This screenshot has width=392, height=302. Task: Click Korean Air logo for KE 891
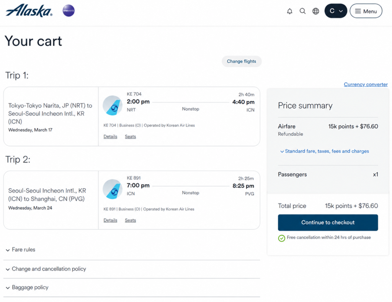coord(113,189)
